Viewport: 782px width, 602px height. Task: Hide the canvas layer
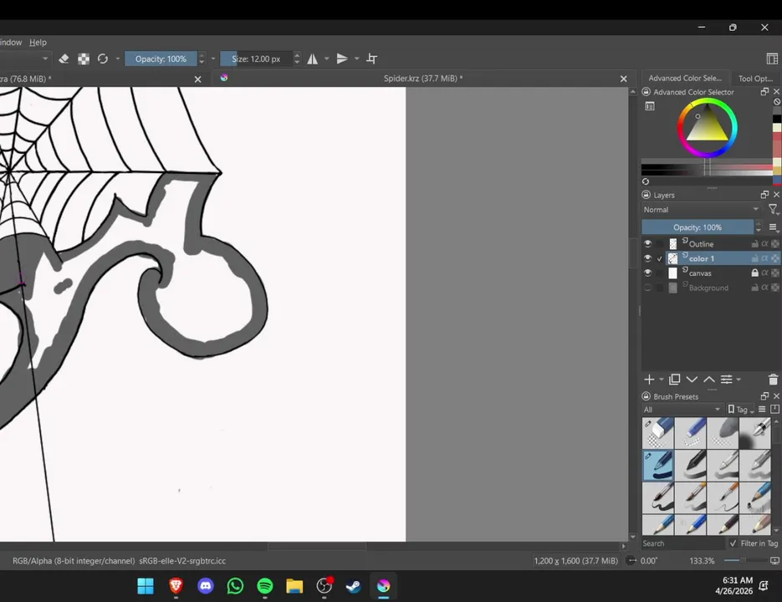click(647, 273)
